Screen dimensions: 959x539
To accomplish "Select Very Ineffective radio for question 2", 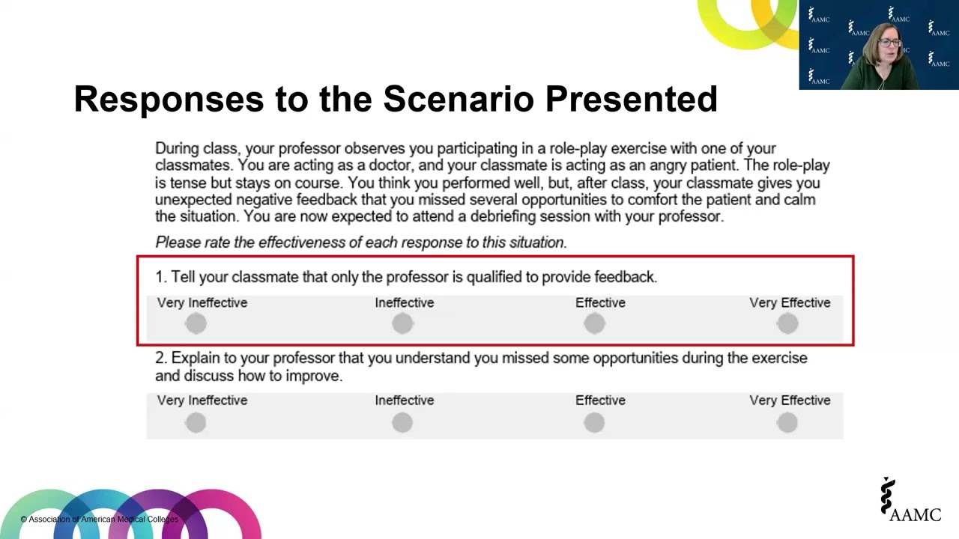I will [x=196, y=423].
